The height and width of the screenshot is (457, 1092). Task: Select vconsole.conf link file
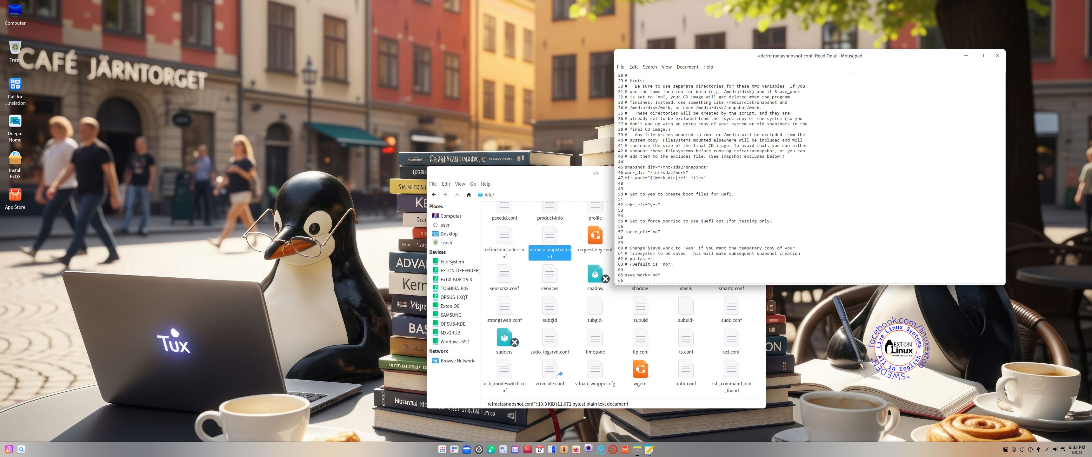550,373
